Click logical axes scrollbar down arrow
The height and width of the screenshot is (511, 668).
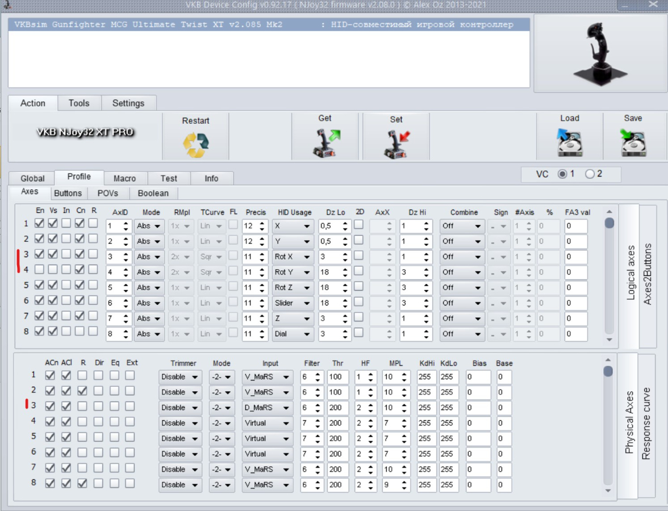click(609, 340)
